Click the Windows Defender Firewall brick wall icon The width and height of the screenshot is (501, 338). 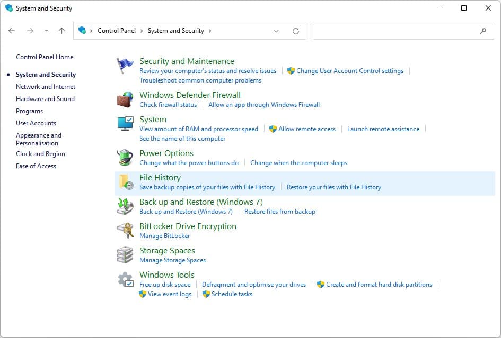[x=125, y=99]
